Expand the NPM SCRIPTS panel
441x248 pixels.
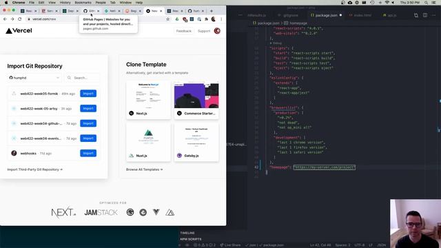tap(191, 239)
